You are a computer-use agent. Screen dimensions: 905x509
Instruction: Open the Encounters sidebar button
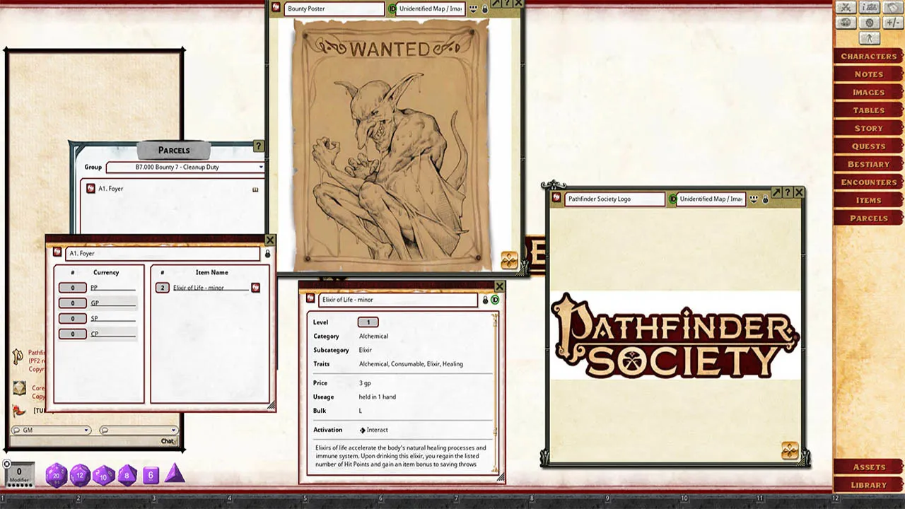click(868, 182)
